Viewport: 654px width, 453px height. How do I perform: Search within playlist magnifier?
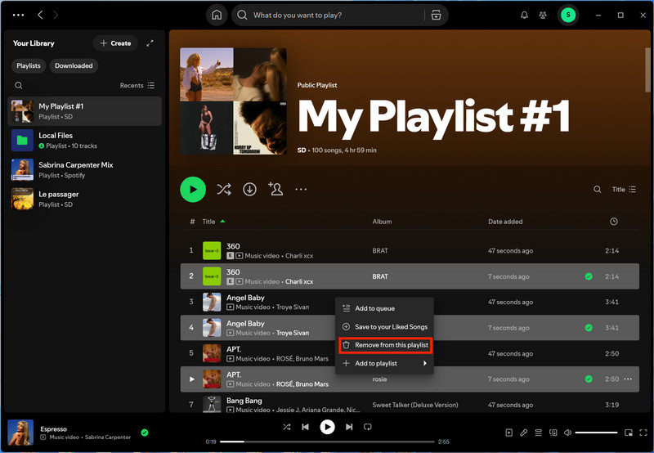(x=598, y=190)
